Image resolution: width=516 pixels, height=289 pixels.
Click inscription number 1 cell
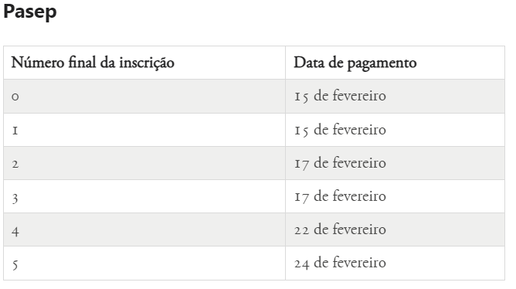tap(144, 130)
